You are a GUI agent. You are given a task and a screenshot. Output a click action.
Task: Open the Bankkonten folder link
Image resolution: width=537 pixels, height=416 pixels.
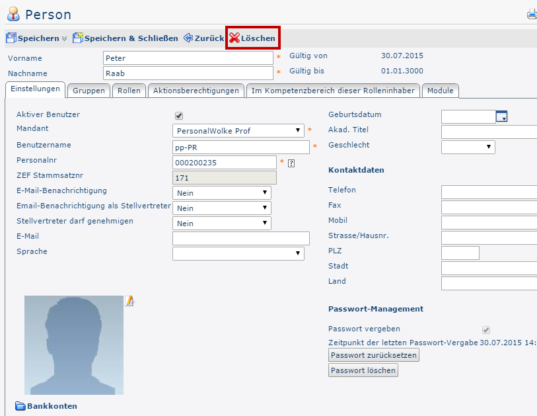[x=46, y=406]
